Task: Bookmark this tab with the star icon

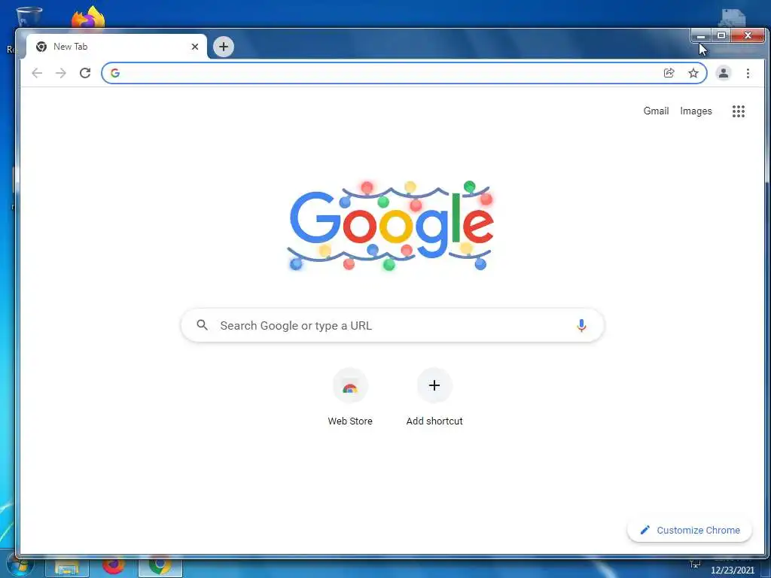Action: point(693,73)
